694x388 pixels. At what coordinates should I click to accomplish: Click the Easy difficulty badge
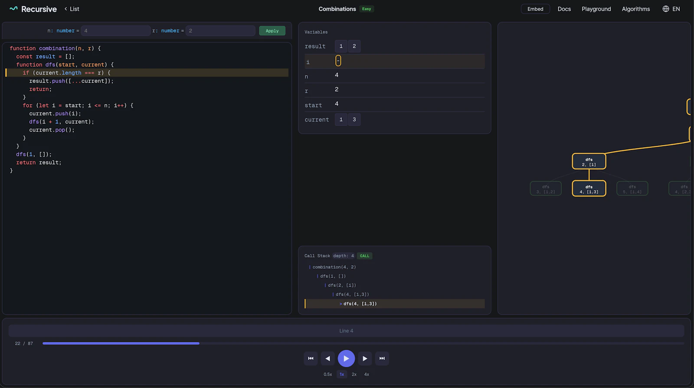click(x=367, y=9)
